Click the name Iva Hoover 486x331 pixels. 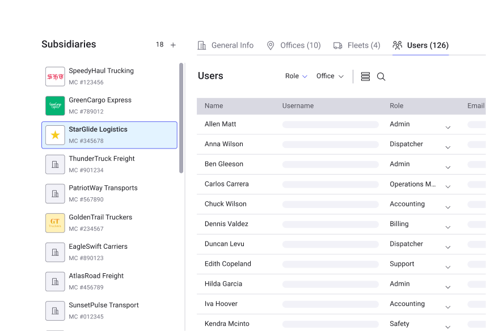click(221, 304)
